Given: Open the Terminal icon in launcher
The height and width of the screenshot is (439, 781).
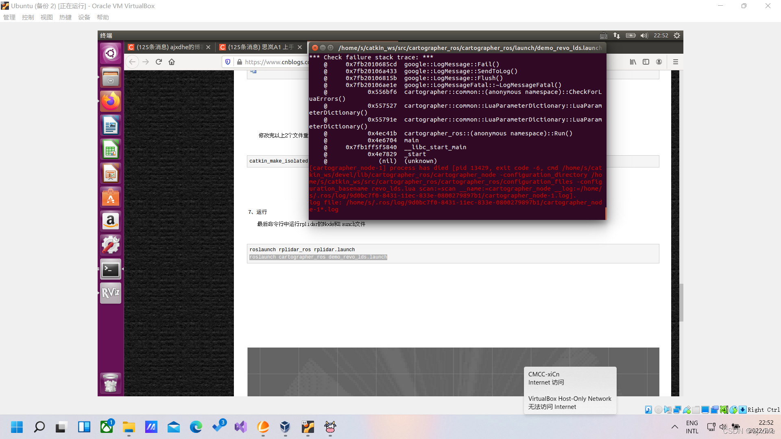Looking at the screenshot, I should click(x=110, y=269).
